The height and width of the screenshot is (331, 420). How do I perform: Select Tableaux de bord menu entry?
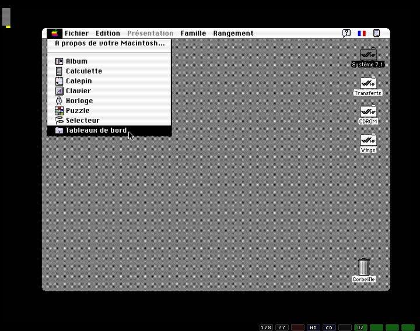tap(109, 131)
